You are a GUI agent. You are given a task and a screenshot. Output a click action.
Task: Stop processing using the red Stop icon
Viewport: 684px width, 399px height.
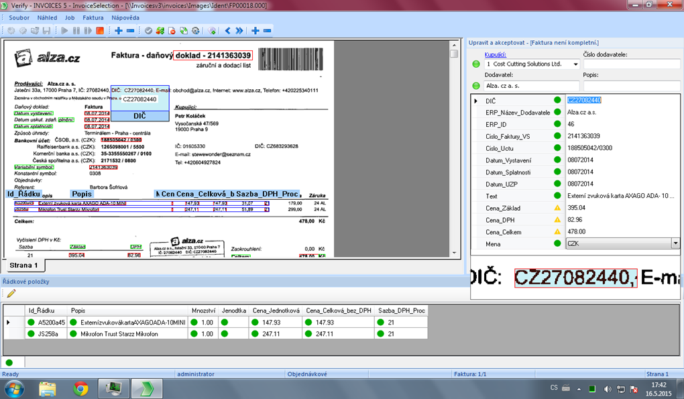pos(99,30)
